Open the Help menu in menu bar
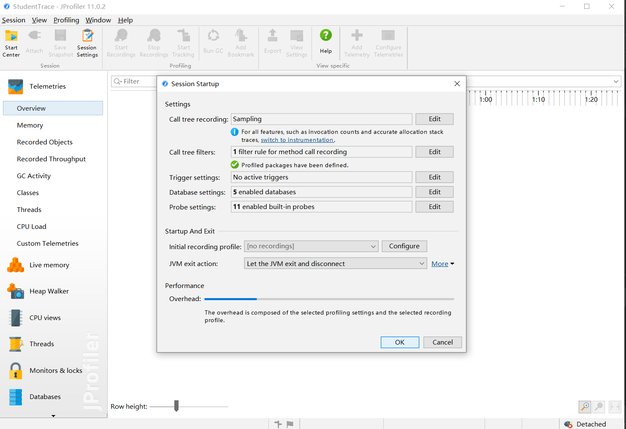The height and width of the screenshot is (429, 626). (125, 20)
